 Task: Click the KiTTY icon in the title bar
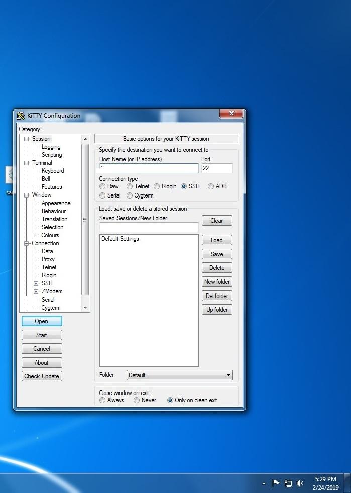(x=21, y=116)
